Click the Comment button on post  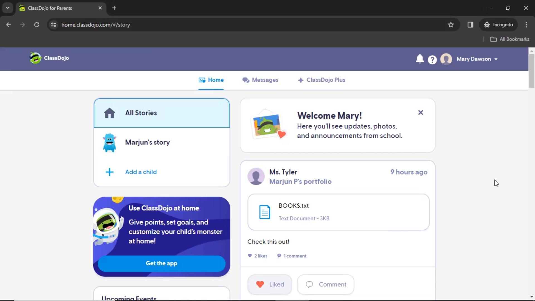pyautogui.click(x=325, y=284)
